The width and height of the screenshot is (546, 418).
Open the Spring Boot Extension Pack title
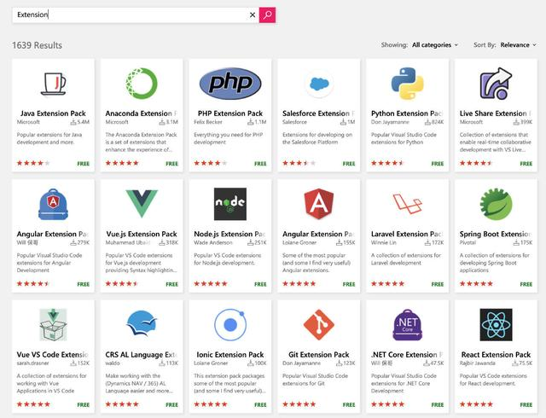(496, 234)
